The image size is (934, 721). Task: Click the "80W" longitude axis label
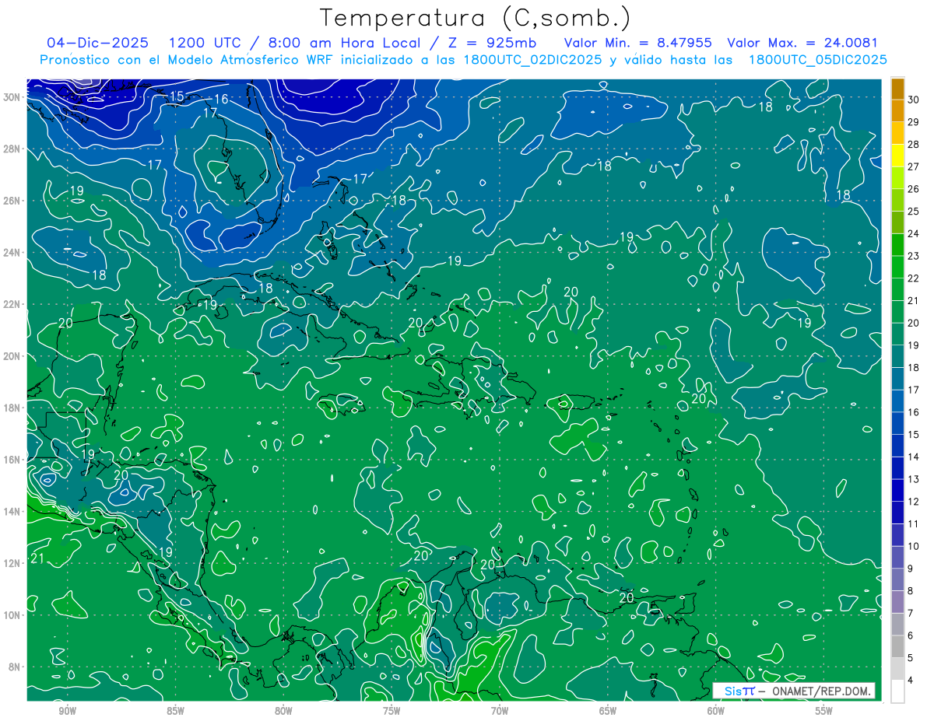(283, 711)
